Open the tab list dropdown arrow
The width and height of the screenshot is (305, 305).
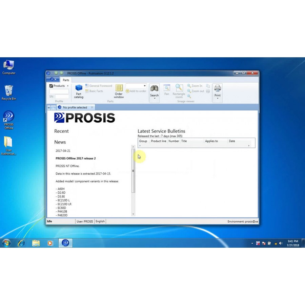tap(49, 107)
